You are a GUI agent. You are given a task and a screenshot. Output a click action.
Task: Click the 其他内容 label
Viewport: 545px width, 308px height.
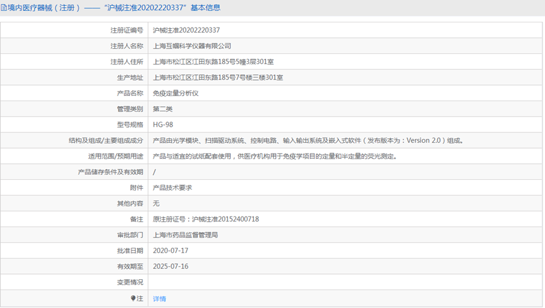[130, 204]
